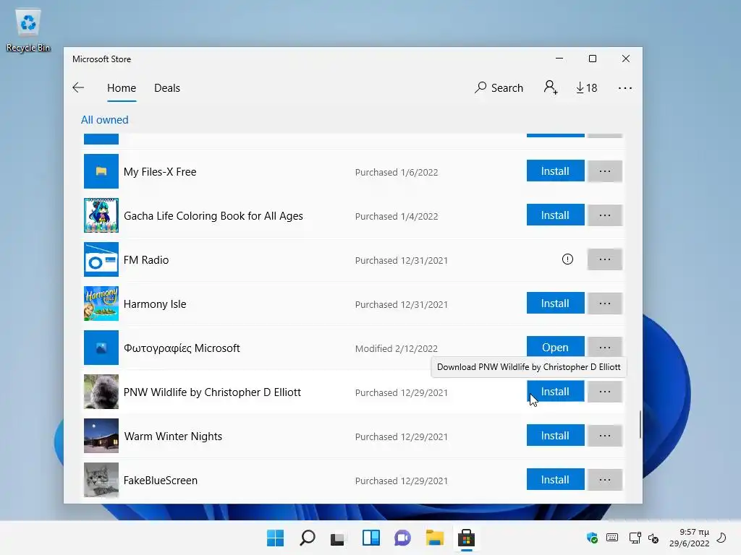
Task: Click Gacha Life Coloring Book thumbnail
Action: click(101, 215)
